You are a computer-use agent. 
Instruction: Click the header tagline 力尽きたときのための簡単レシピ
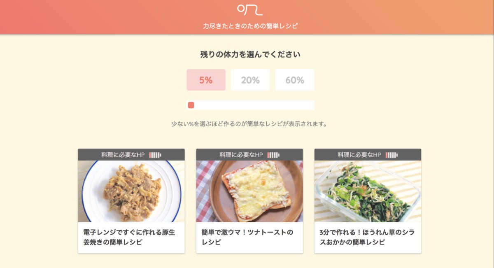250,26
